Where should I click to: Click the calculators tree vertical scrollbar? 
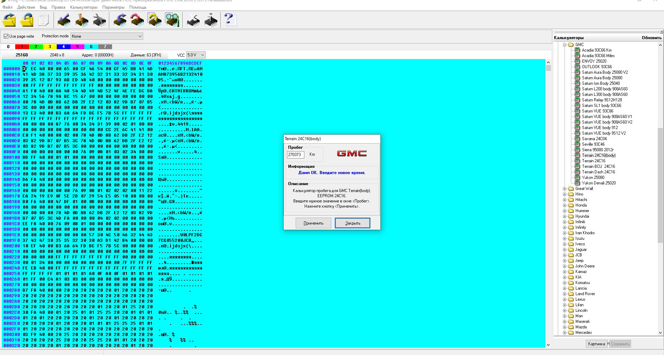tap(660, 189)
